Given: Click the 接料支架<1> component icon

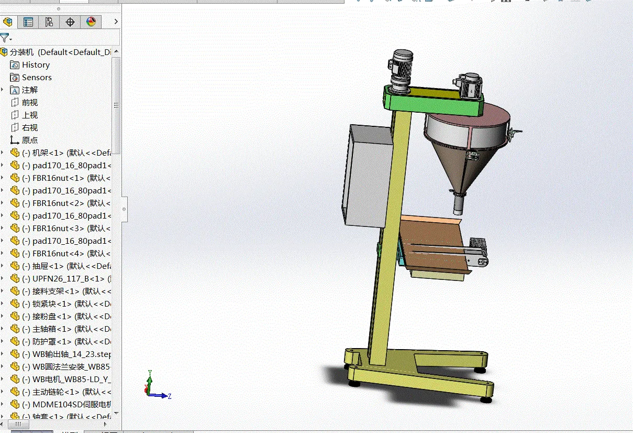Looking at the screenshot, I should click(15, 291).
